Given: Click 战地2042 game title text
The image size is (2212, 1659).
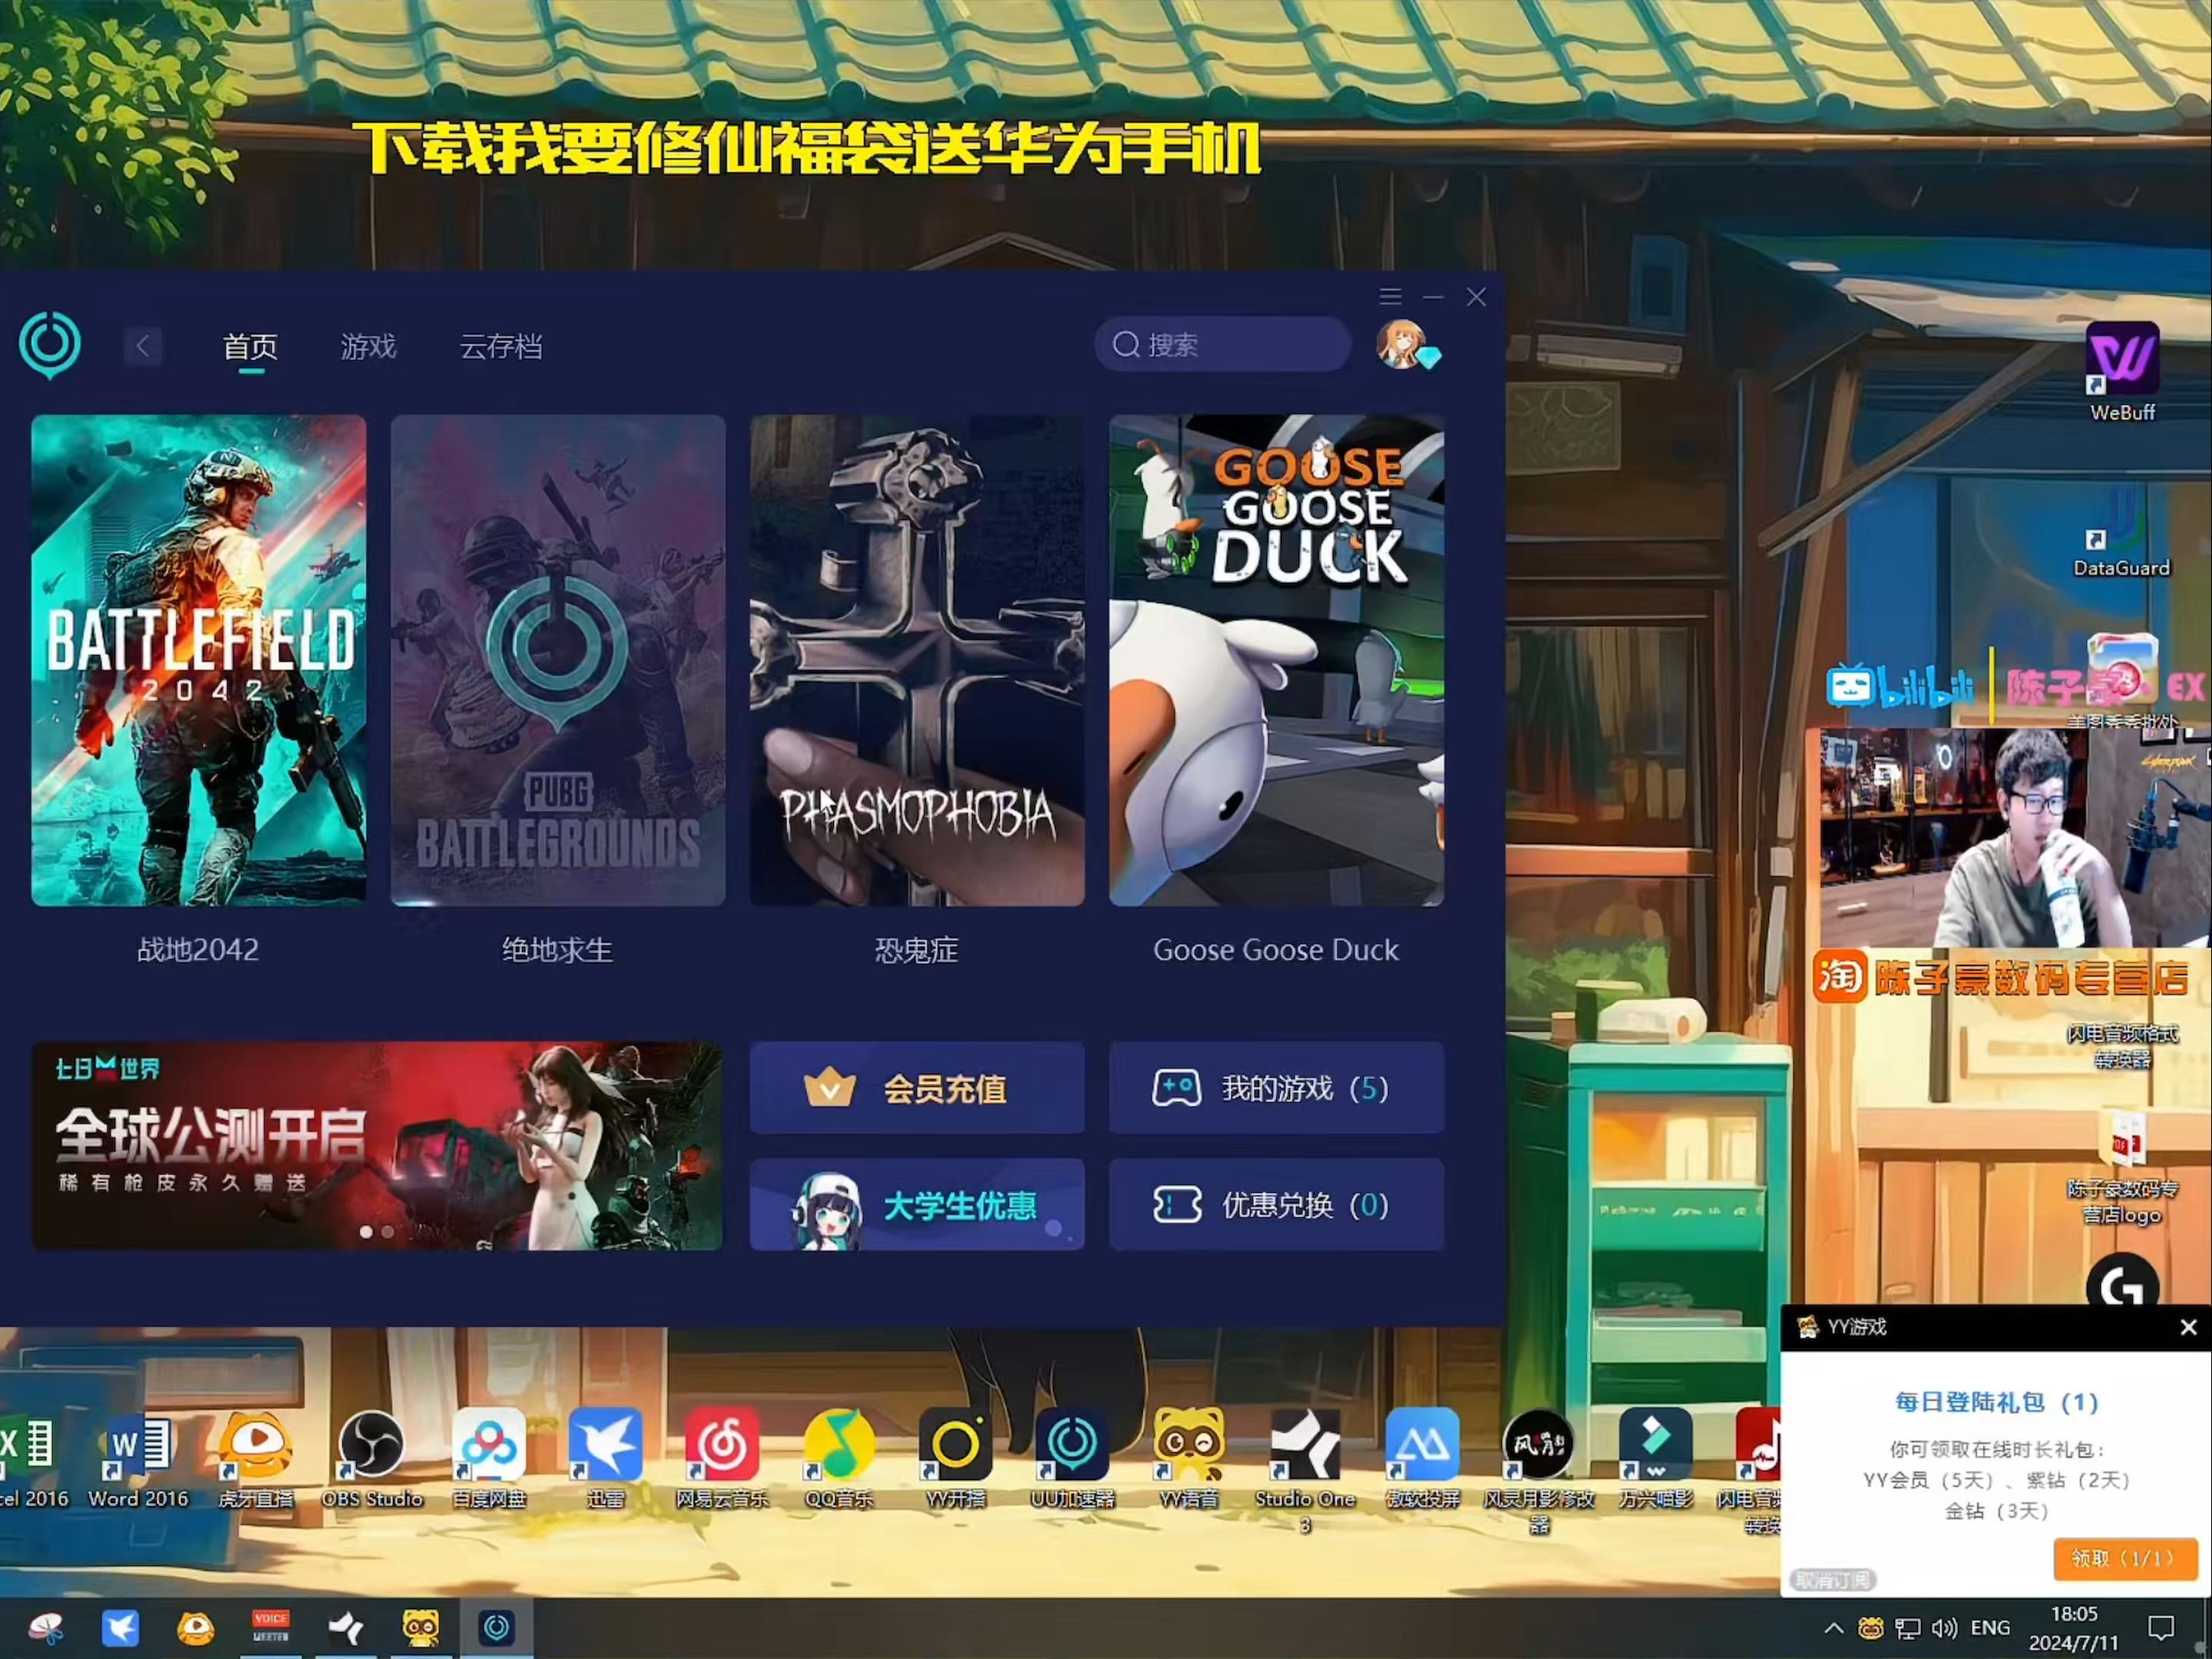Looking at the screenshot, I should tap(198, 949).
